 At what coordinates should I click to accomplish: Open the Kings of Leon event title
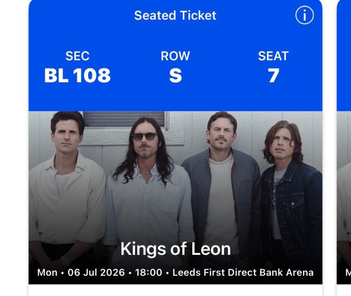pos(175,249)
